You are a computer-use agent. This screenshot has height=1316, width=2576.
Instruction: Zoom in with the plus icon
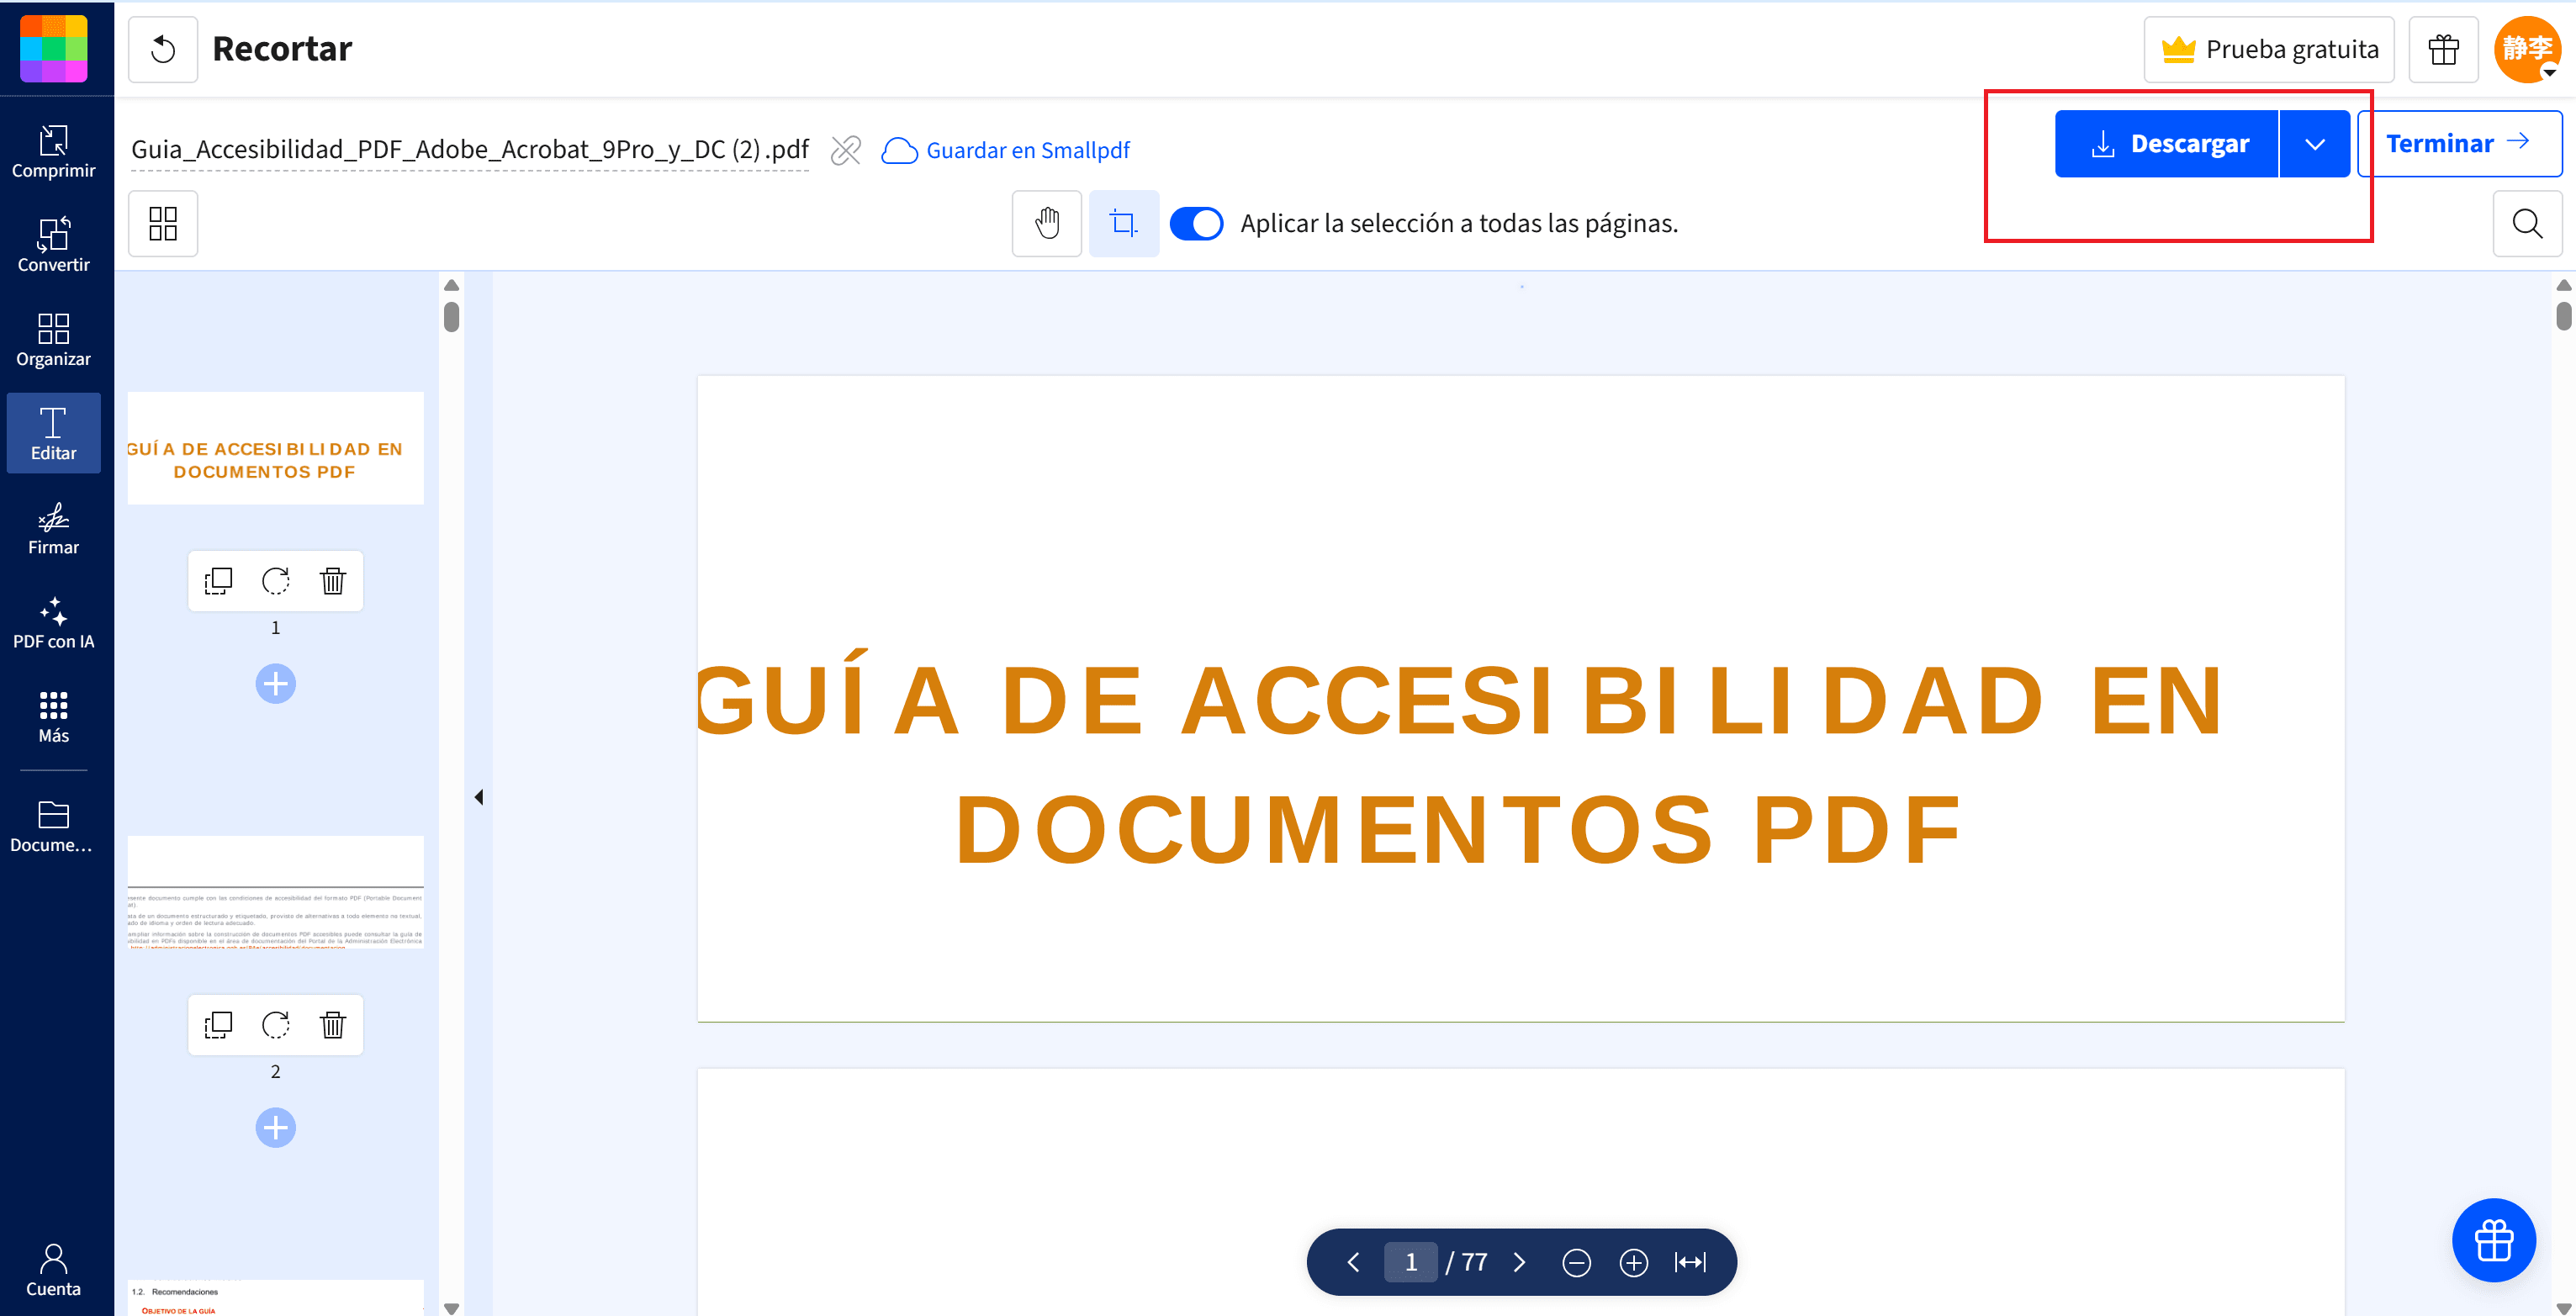(x=1633, y=1263)
